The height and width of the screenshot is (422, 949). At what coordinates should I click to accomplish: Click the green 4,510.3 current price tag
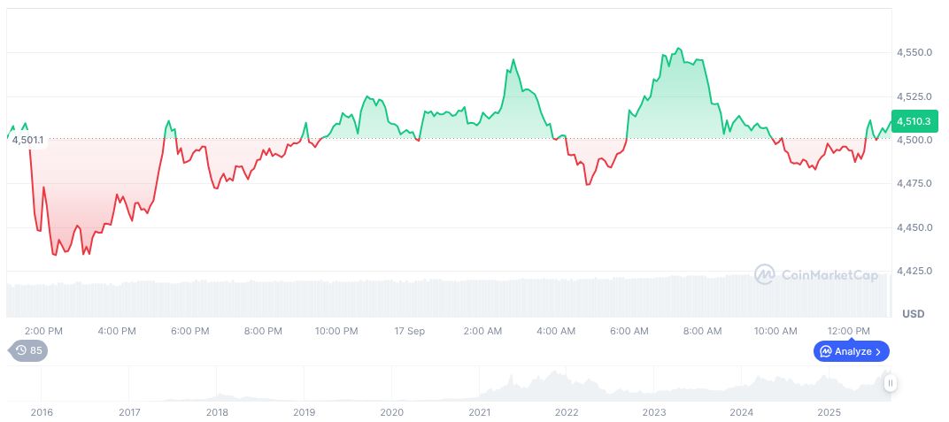[x=913, y=121]
